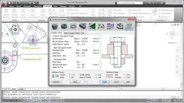Screen dimensions: 184x103
Task: Click the Undo quick access icon
Action: pyautogui.click(x=20, y=3)
